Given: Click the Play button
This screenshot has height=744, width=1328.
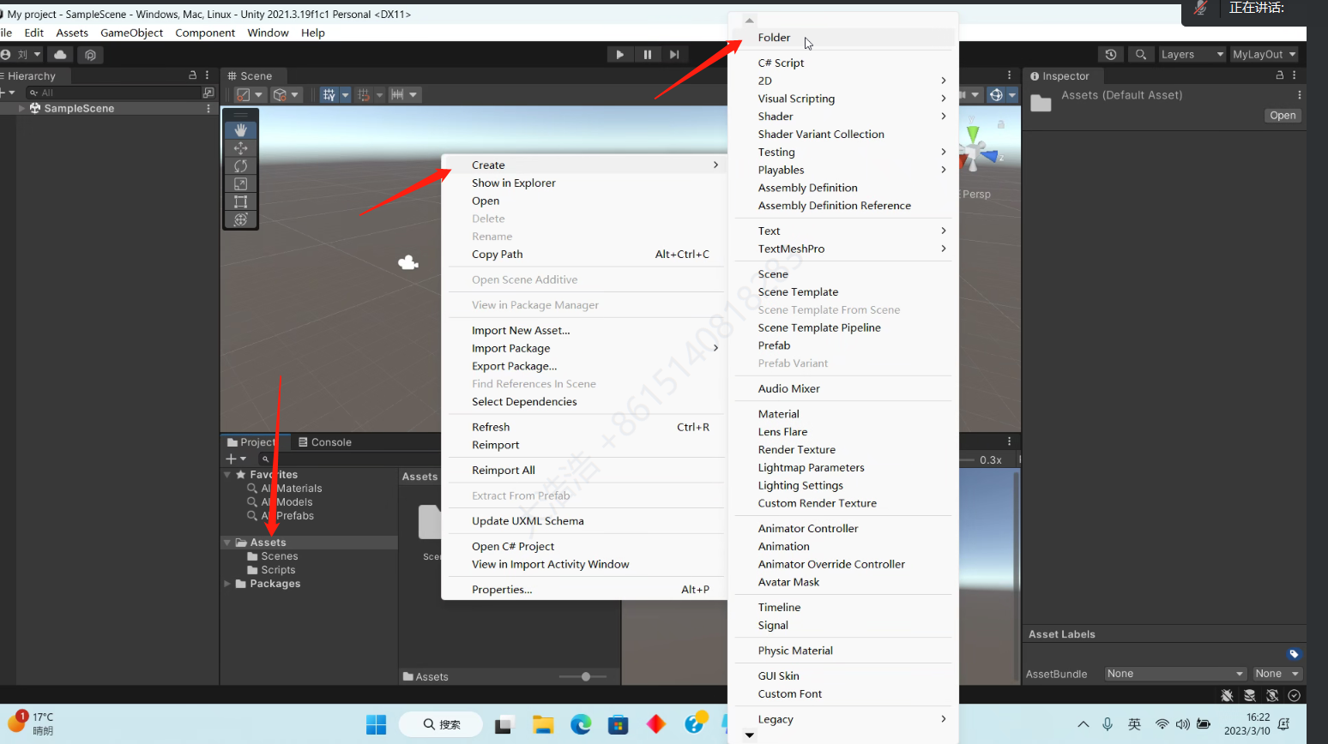Looking at the screenshot, I should (x=619, y=54).
